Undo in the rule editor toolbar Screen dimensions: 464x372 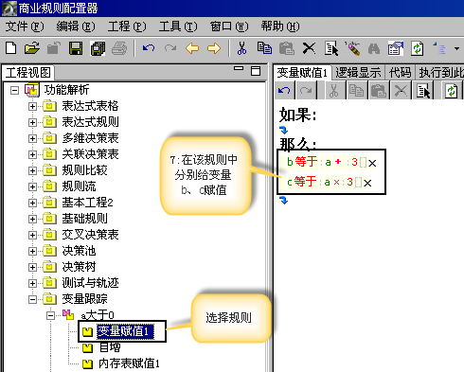point(284,91)
